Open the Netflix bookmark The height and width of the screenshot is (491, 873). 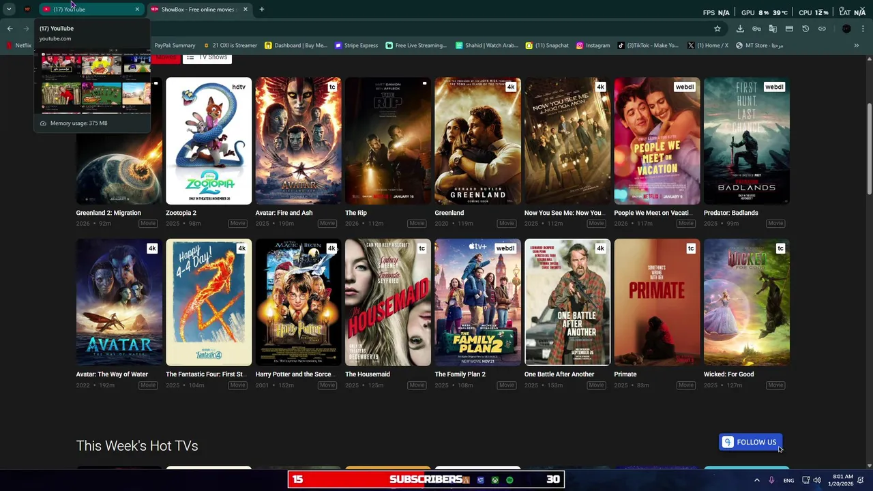coord(19,46)
